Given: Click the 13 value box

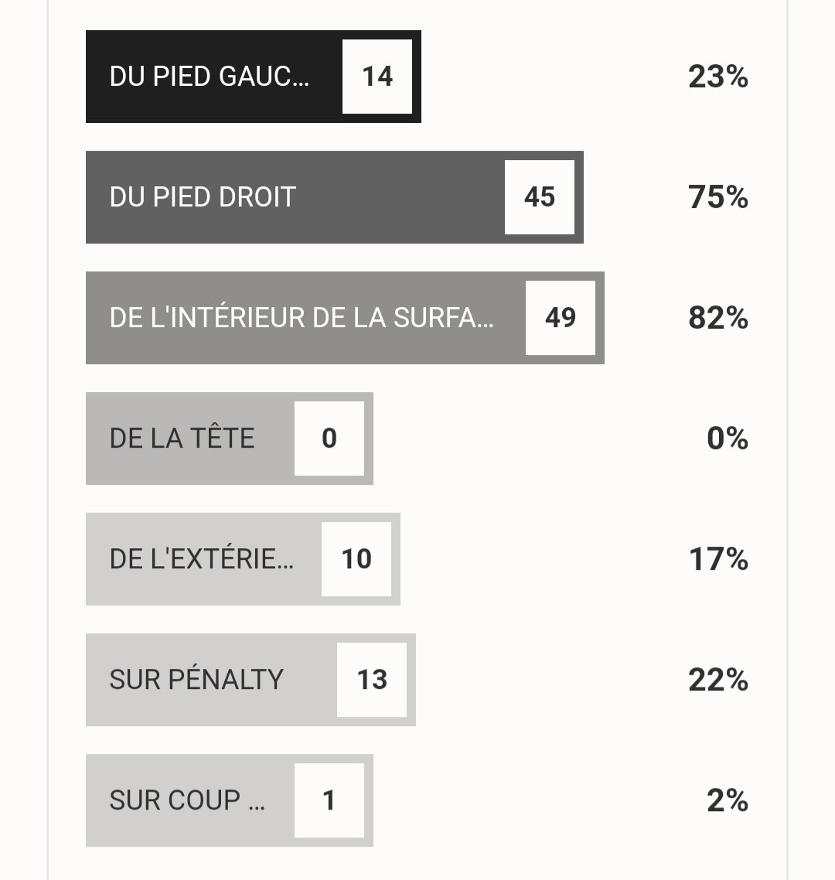Looking at the screenshot, I should tap(371, 680).
